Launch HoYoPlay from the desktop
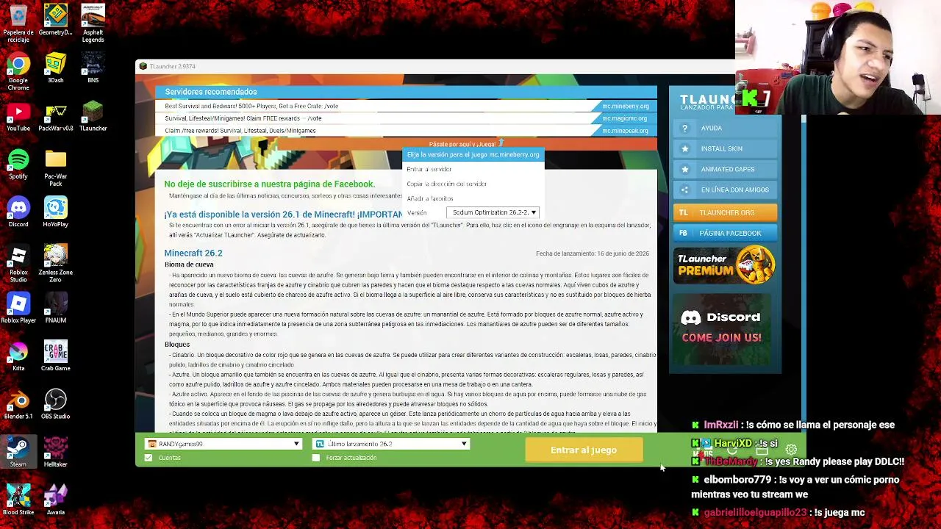 click(56, 212)
